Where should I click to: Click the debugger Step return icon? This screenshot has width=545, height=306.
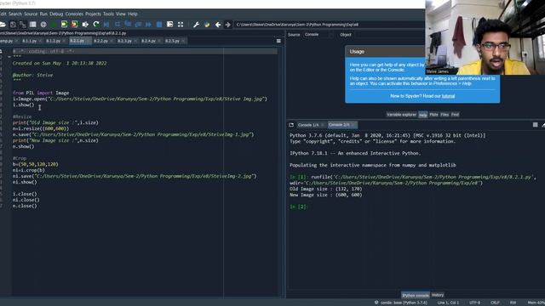click(138, 25)
